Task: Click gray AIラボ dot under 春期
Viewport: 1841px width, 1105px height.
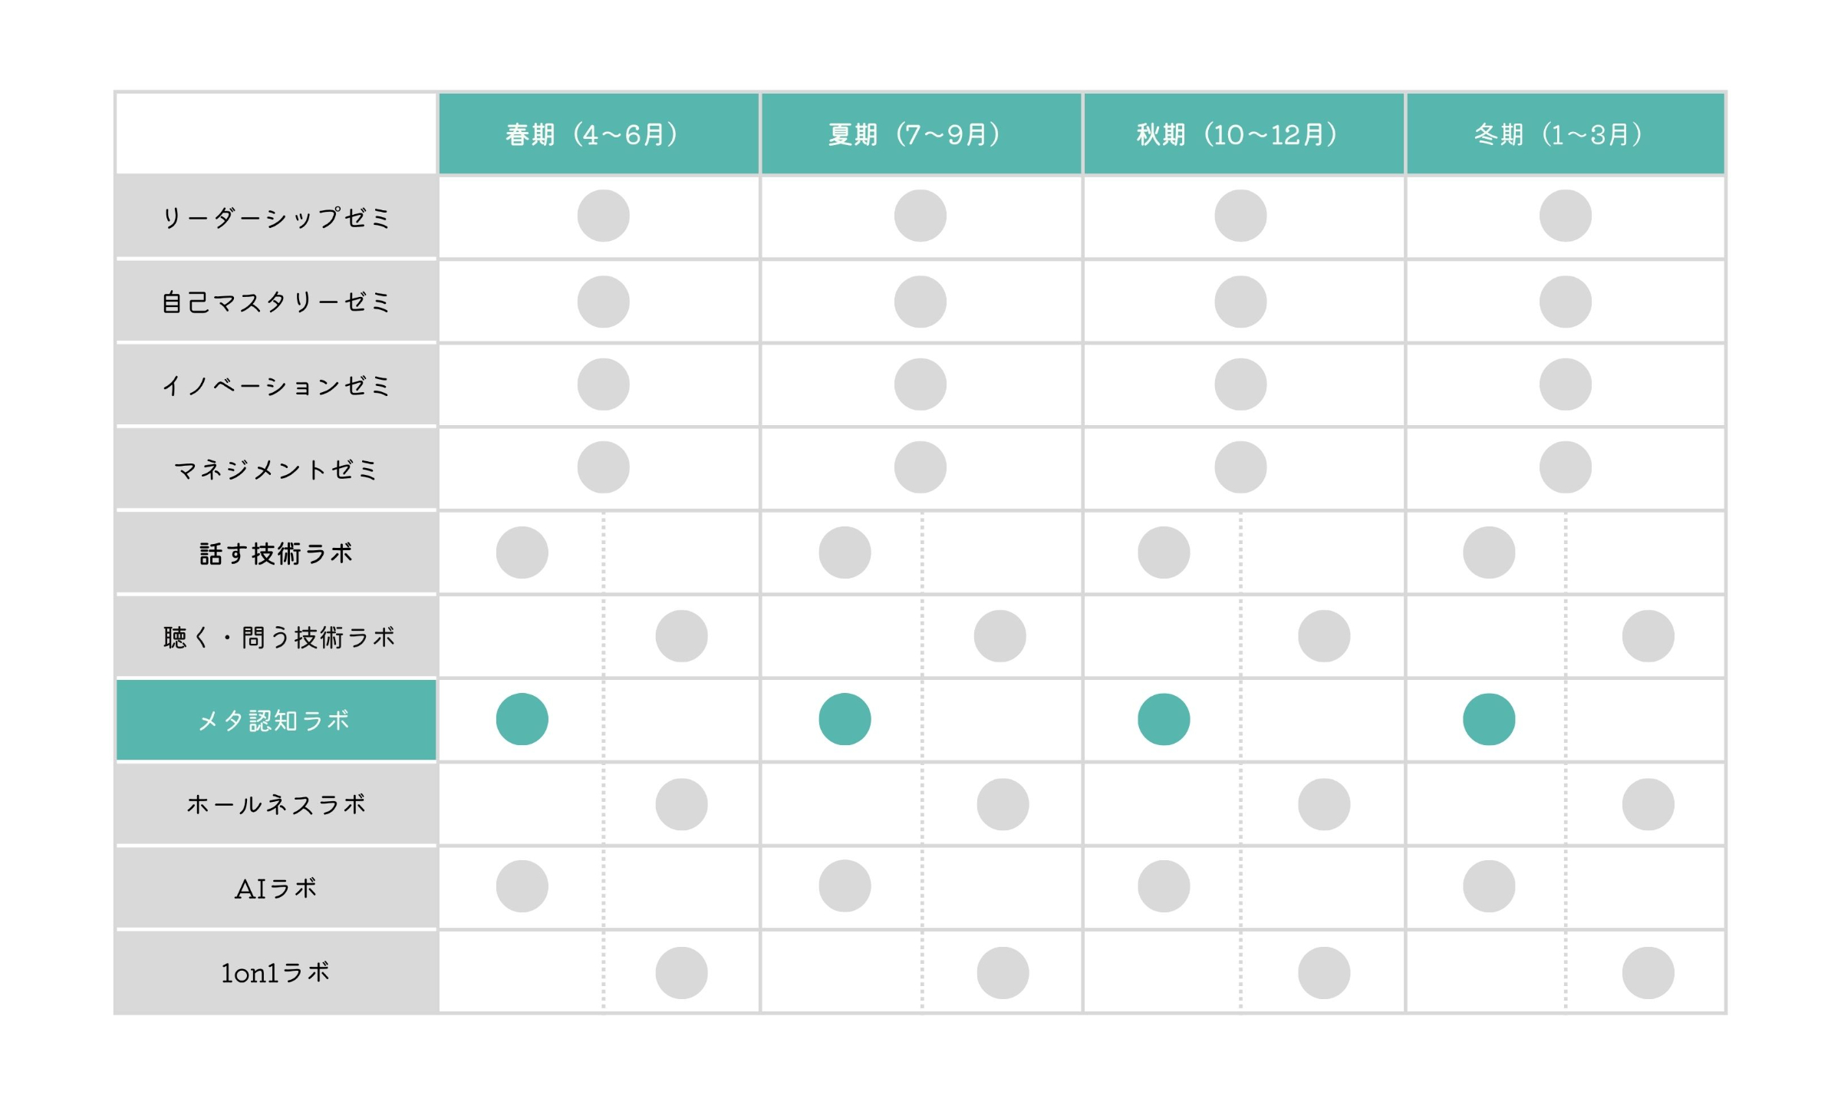Action: (522, 886)
